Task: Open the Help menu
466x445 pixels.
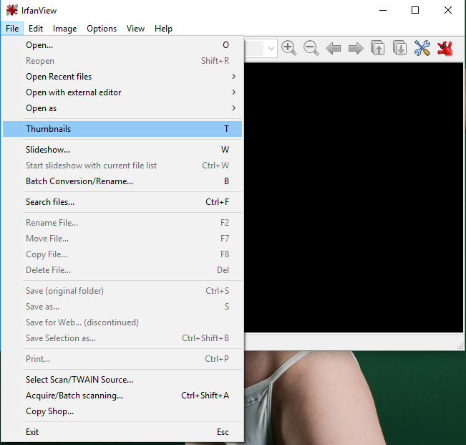Action: click(163, 29)
